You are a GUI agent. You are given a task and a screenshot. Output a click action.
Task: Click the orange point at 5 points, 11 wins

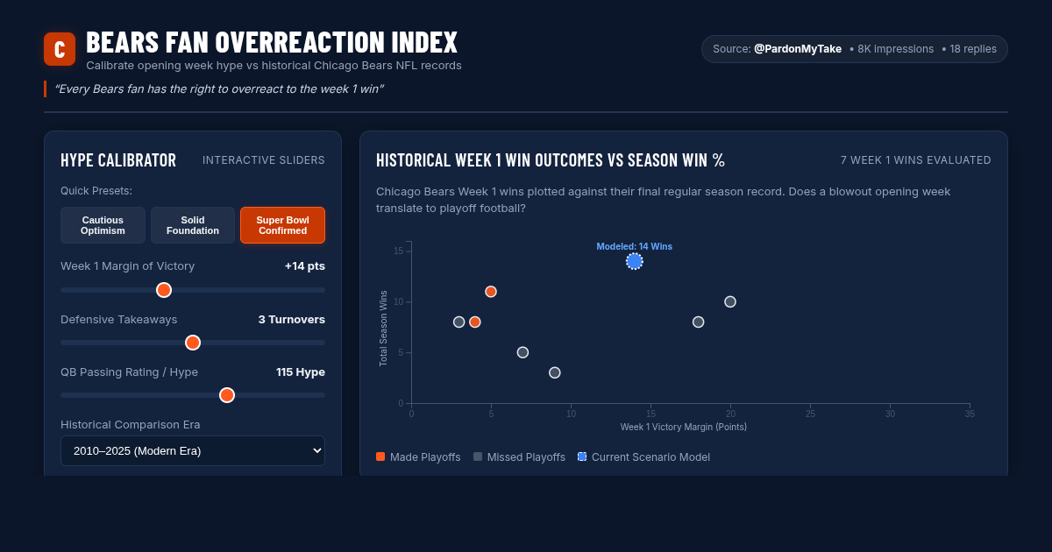click(491, 292)
